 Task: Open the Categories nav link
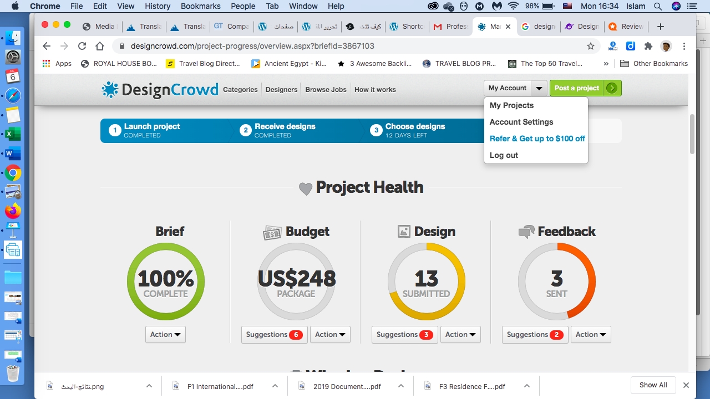point(240,89)
